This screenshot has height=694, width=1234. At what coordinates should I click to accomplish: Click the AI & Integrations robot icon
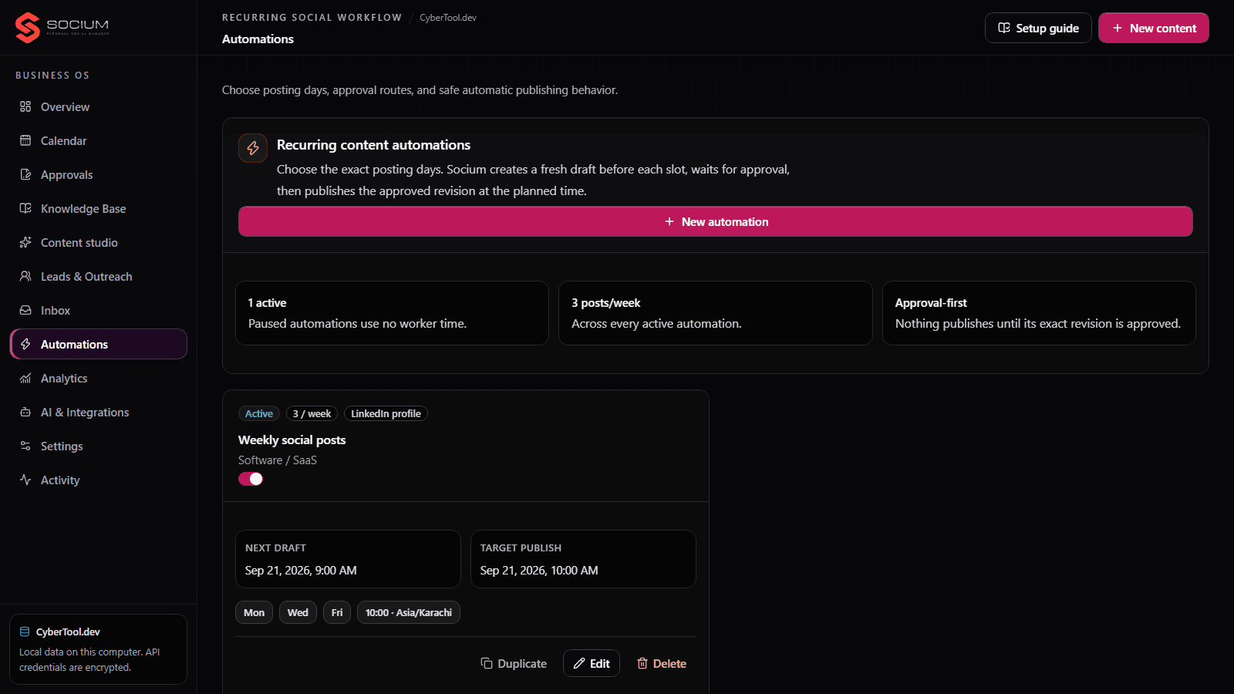(25, 412)
